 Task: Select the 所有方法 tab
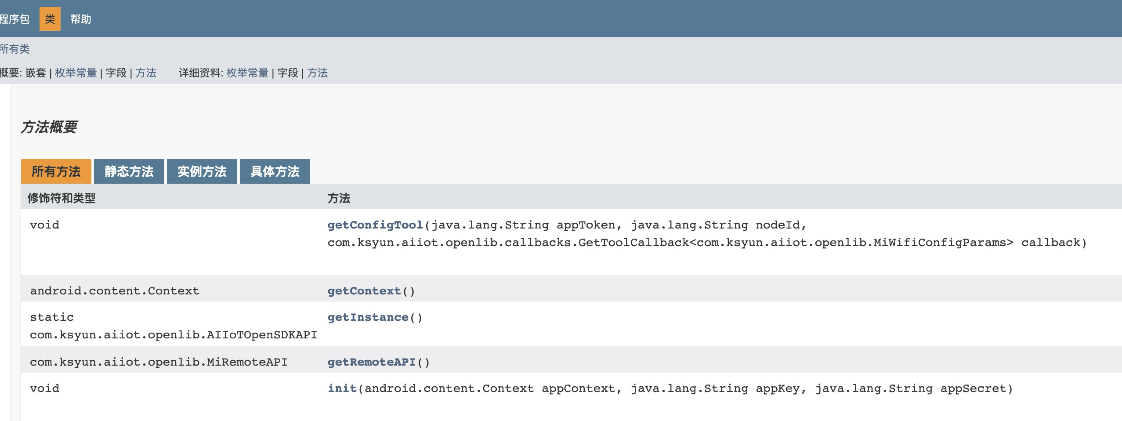click(56, 171)
